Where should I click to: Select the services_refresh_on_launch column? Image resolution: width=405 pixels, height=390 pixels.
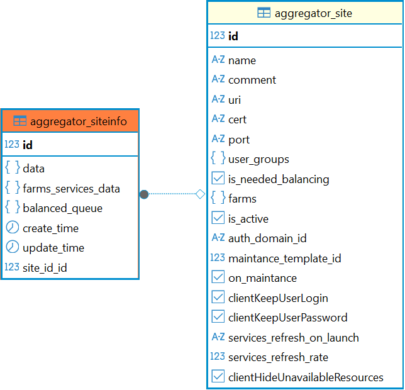(293, 338)
